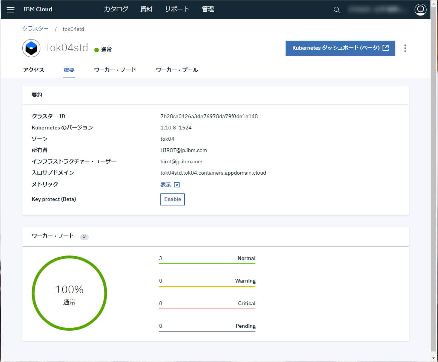
Task: Click the tok04std cluster title
Action: [67, 48]
